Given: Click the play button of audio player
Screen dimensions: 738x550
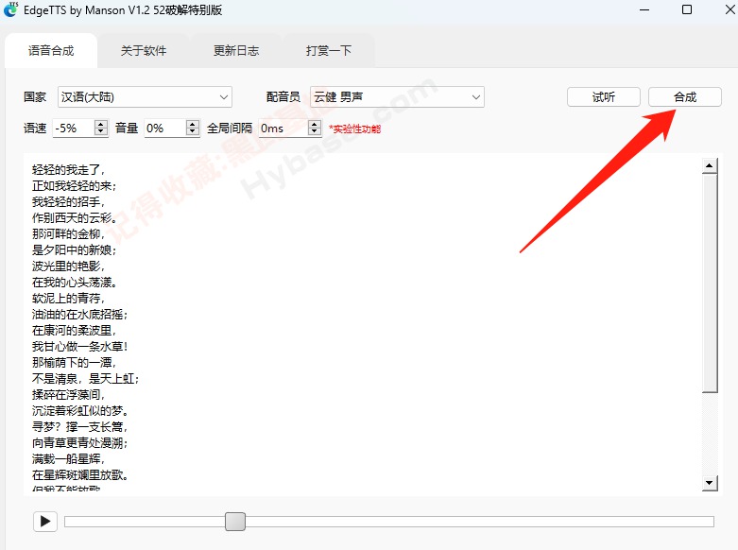Looking at the screenshot, I should 45,522.
